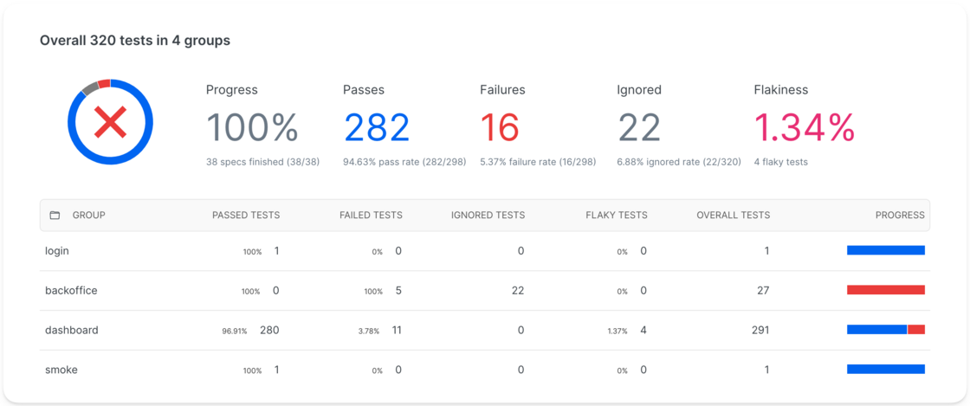Click the red backoffice progress bar
The width and height of the screenshot is (970, 406).
(x=886, y=290)
